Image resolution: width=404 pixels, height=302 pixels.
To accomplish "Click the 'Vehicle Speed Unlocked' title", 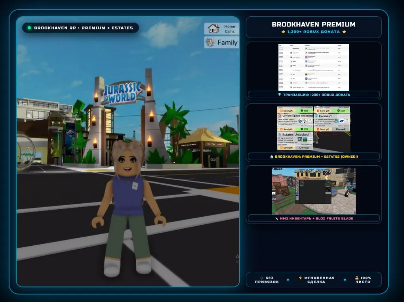I will 297,116.
